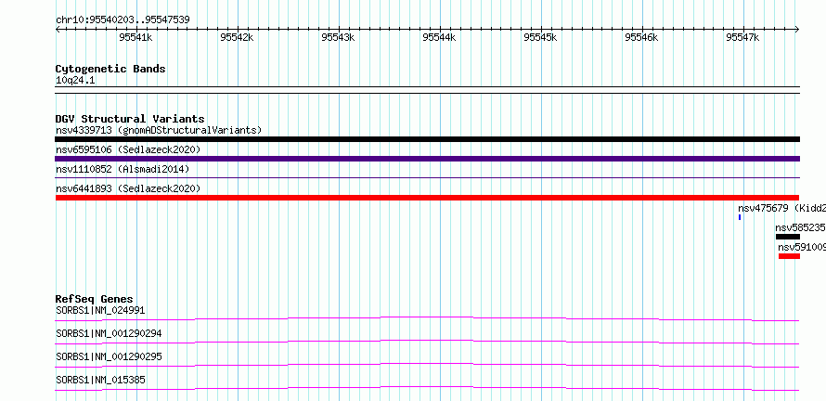Click the nsv591009 variant label
The width and height of the screenshot is (826, 401).
[x=802, y=247]
